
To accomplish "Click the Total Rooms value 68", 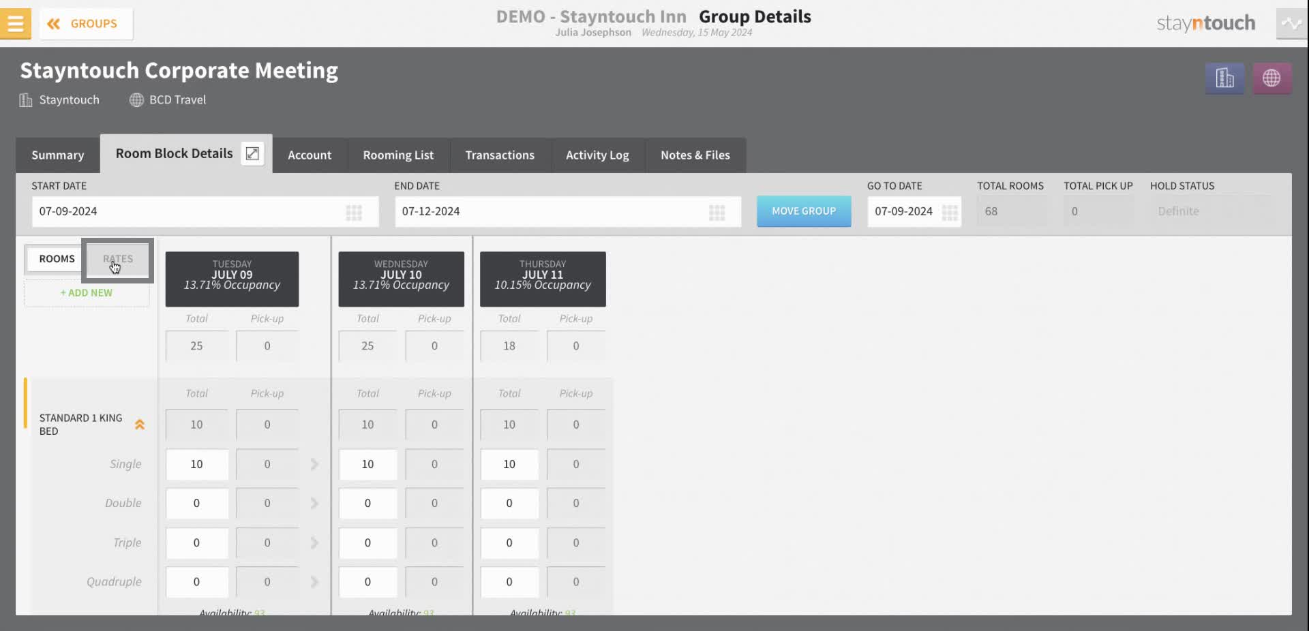I will tap(1012, 211).
